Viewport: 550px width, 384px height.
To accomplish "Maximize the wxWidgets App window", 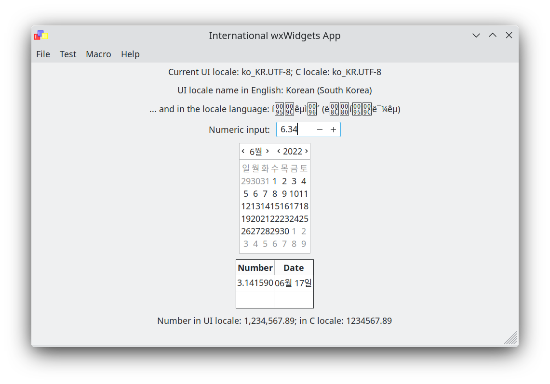I will coord(493,35).
